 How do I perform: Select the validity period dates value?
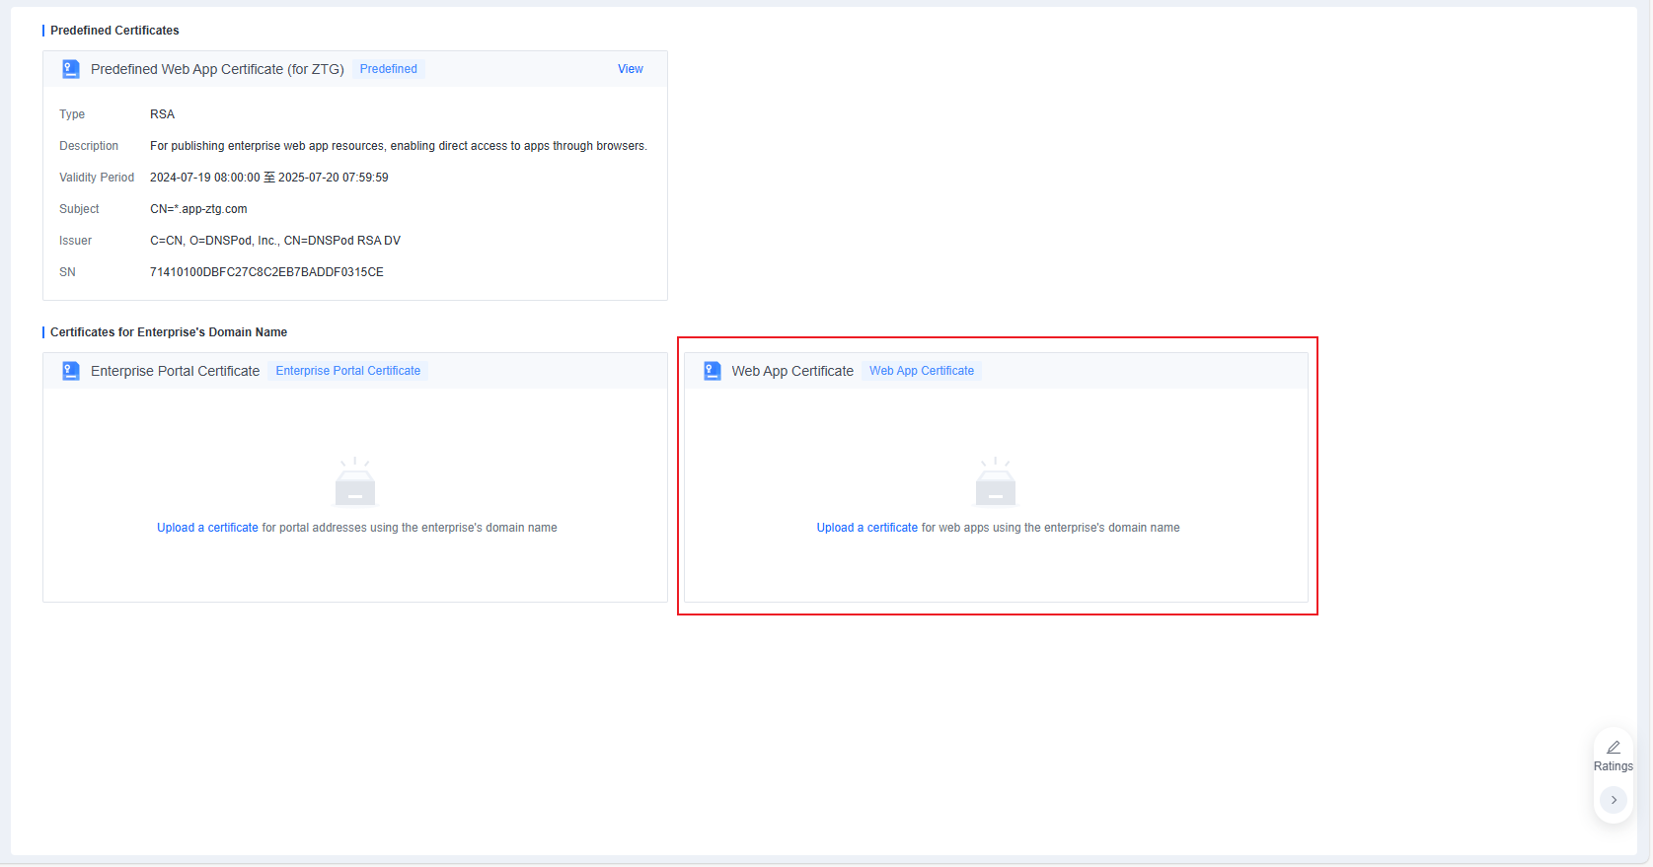[269, 178]
